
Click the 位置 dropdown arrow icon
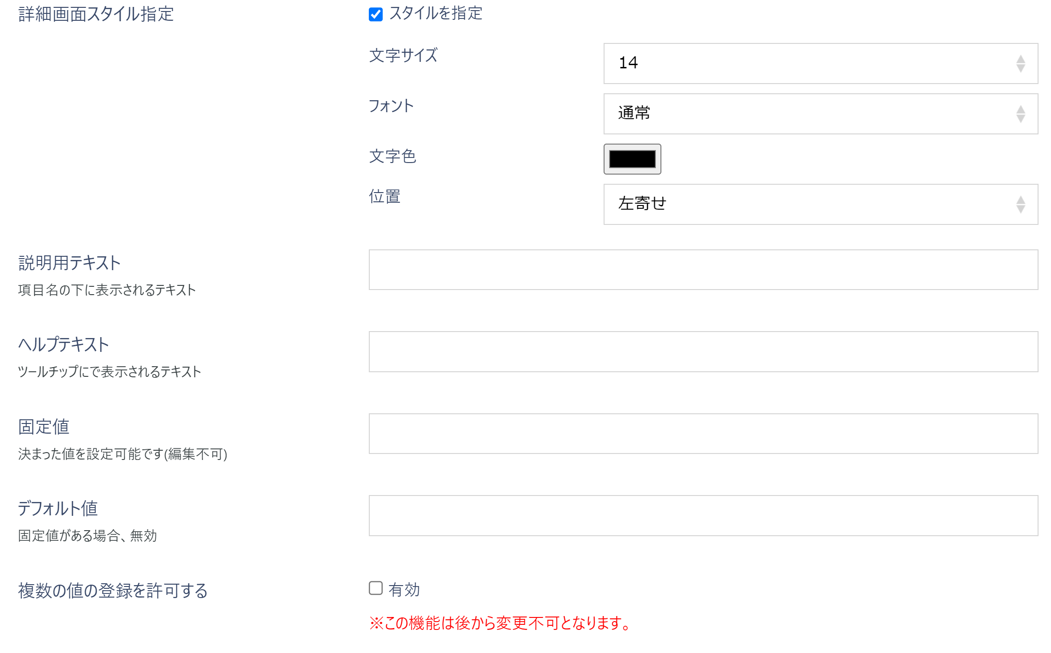[1021, 204]
